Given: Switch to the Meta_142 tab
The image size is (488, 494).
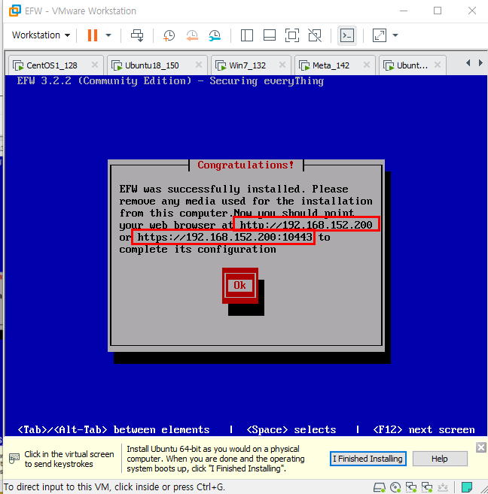Looking at the screenshot, I should click(331, 65).
